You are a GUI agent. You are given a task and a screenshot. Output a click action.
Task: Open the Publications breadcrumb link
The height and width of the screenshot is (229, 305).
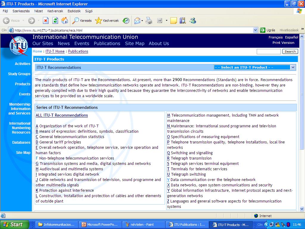point(78,51)
